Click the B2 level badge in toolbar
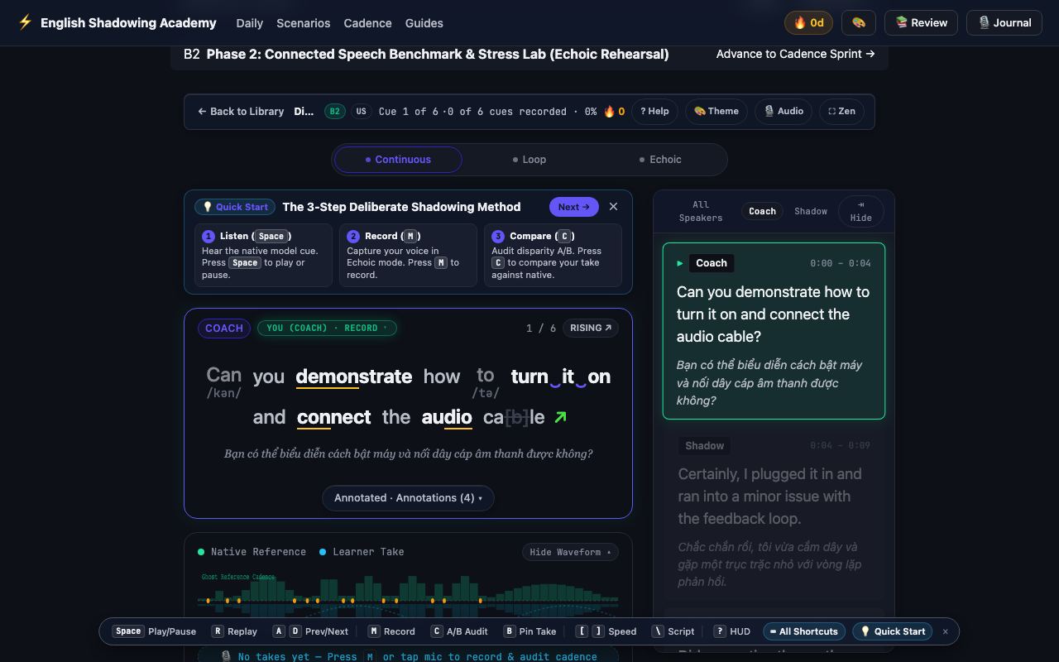1059x662 pixels. click(x=334, y=112)
